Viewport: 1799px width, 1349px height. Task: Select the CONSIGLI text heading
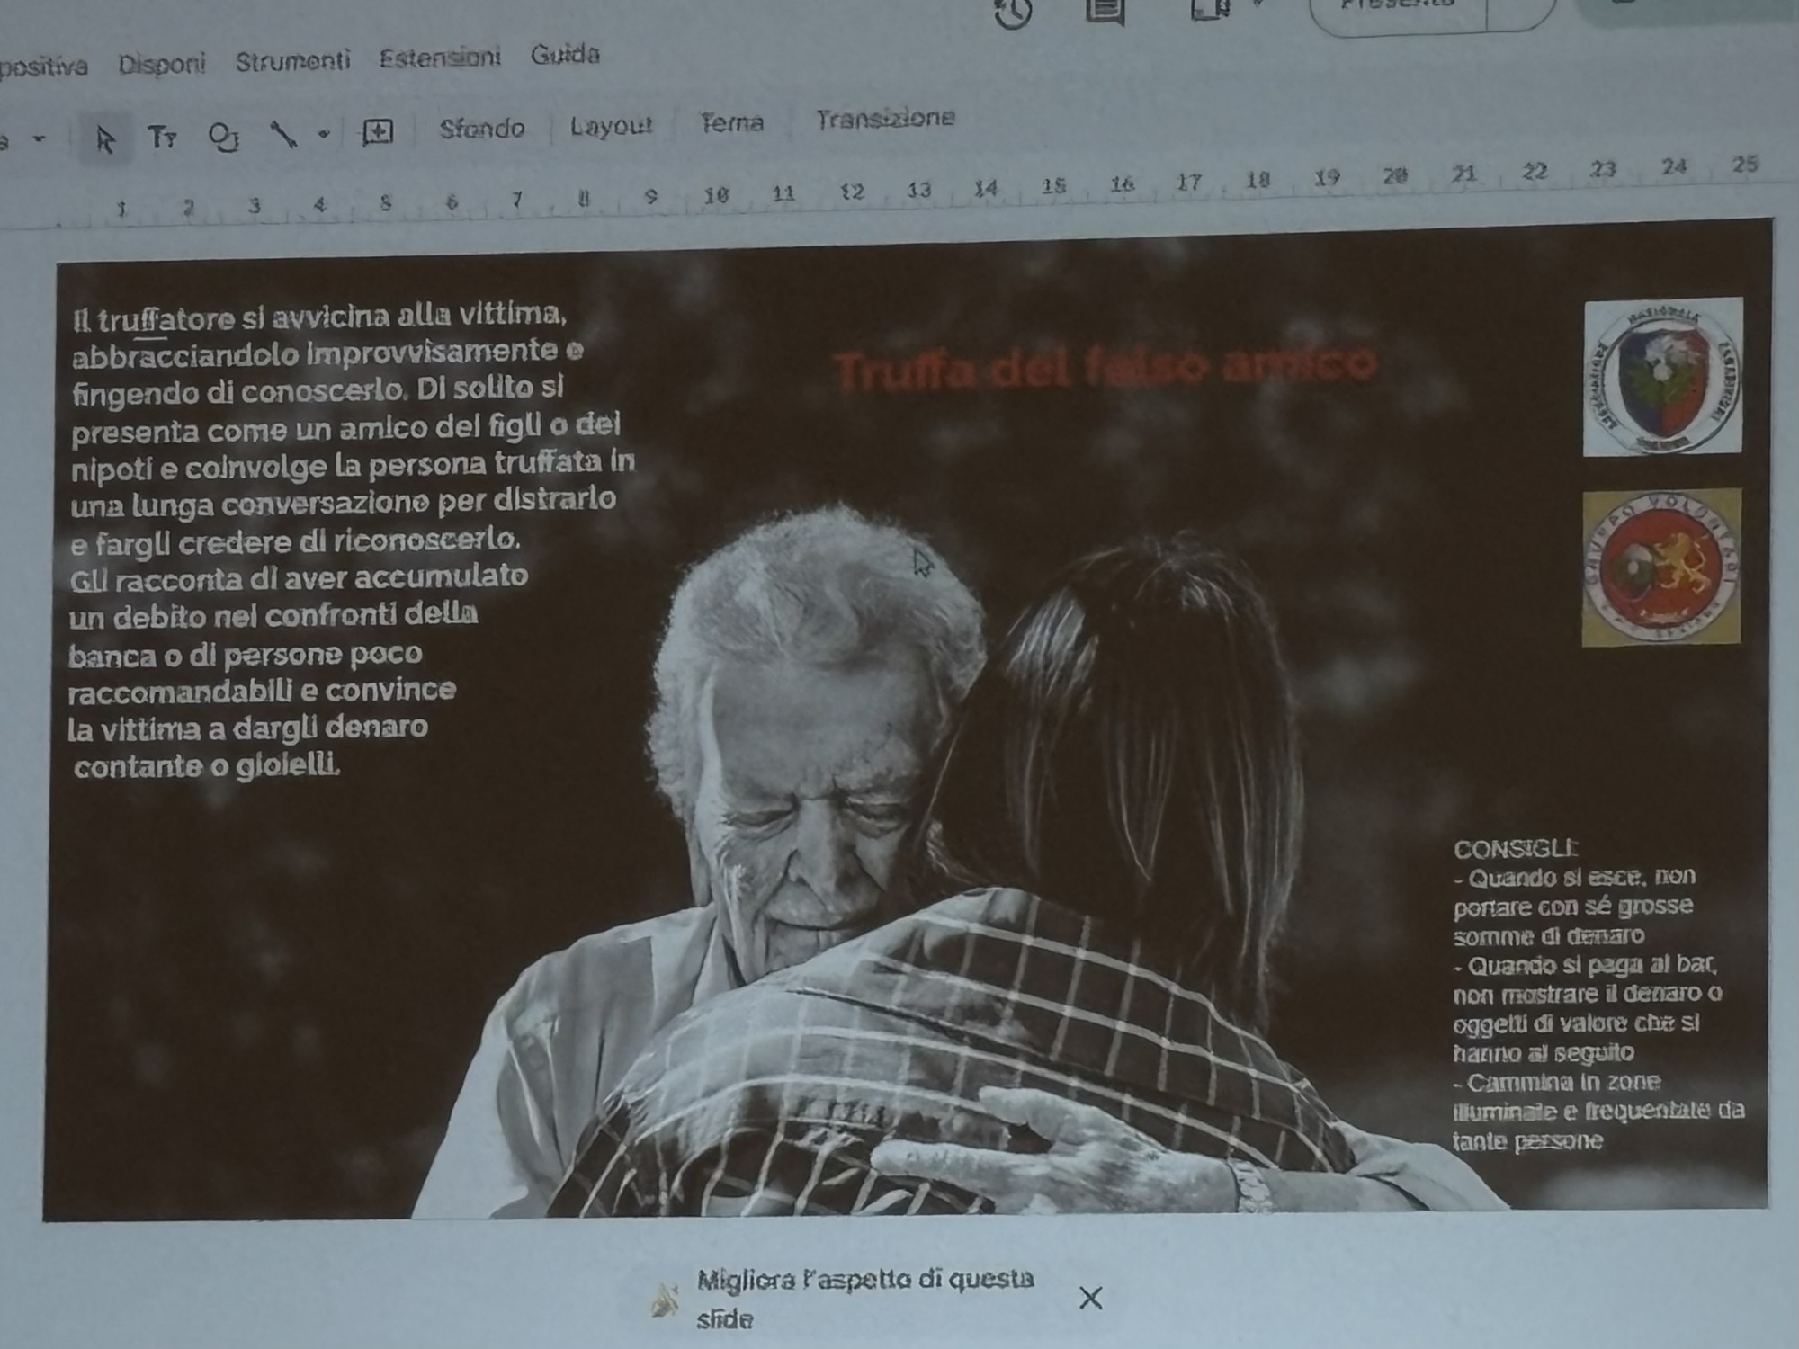pos(1515,849)
